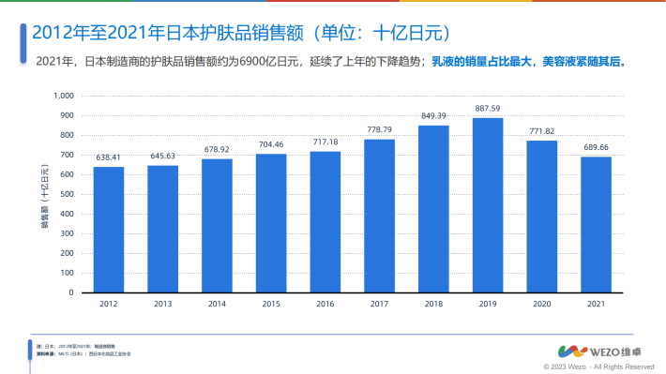Click the chart title 2012年至2021年日本护肤品销售额
Viewport: 666px width, 374px height.
(x=167, y=33)
